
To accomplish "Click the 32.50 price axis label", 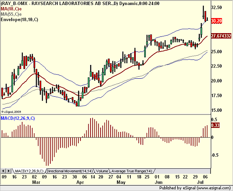I will click(217, 8).
